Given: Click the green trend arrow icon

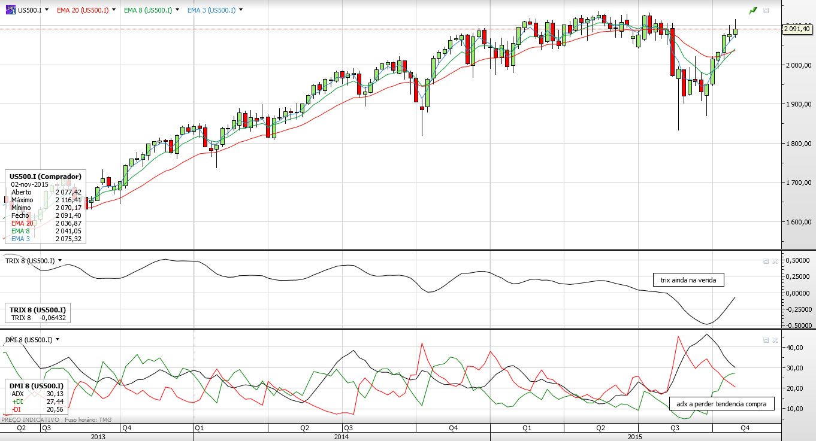Looking at the screenshot, I should point(753,11).
